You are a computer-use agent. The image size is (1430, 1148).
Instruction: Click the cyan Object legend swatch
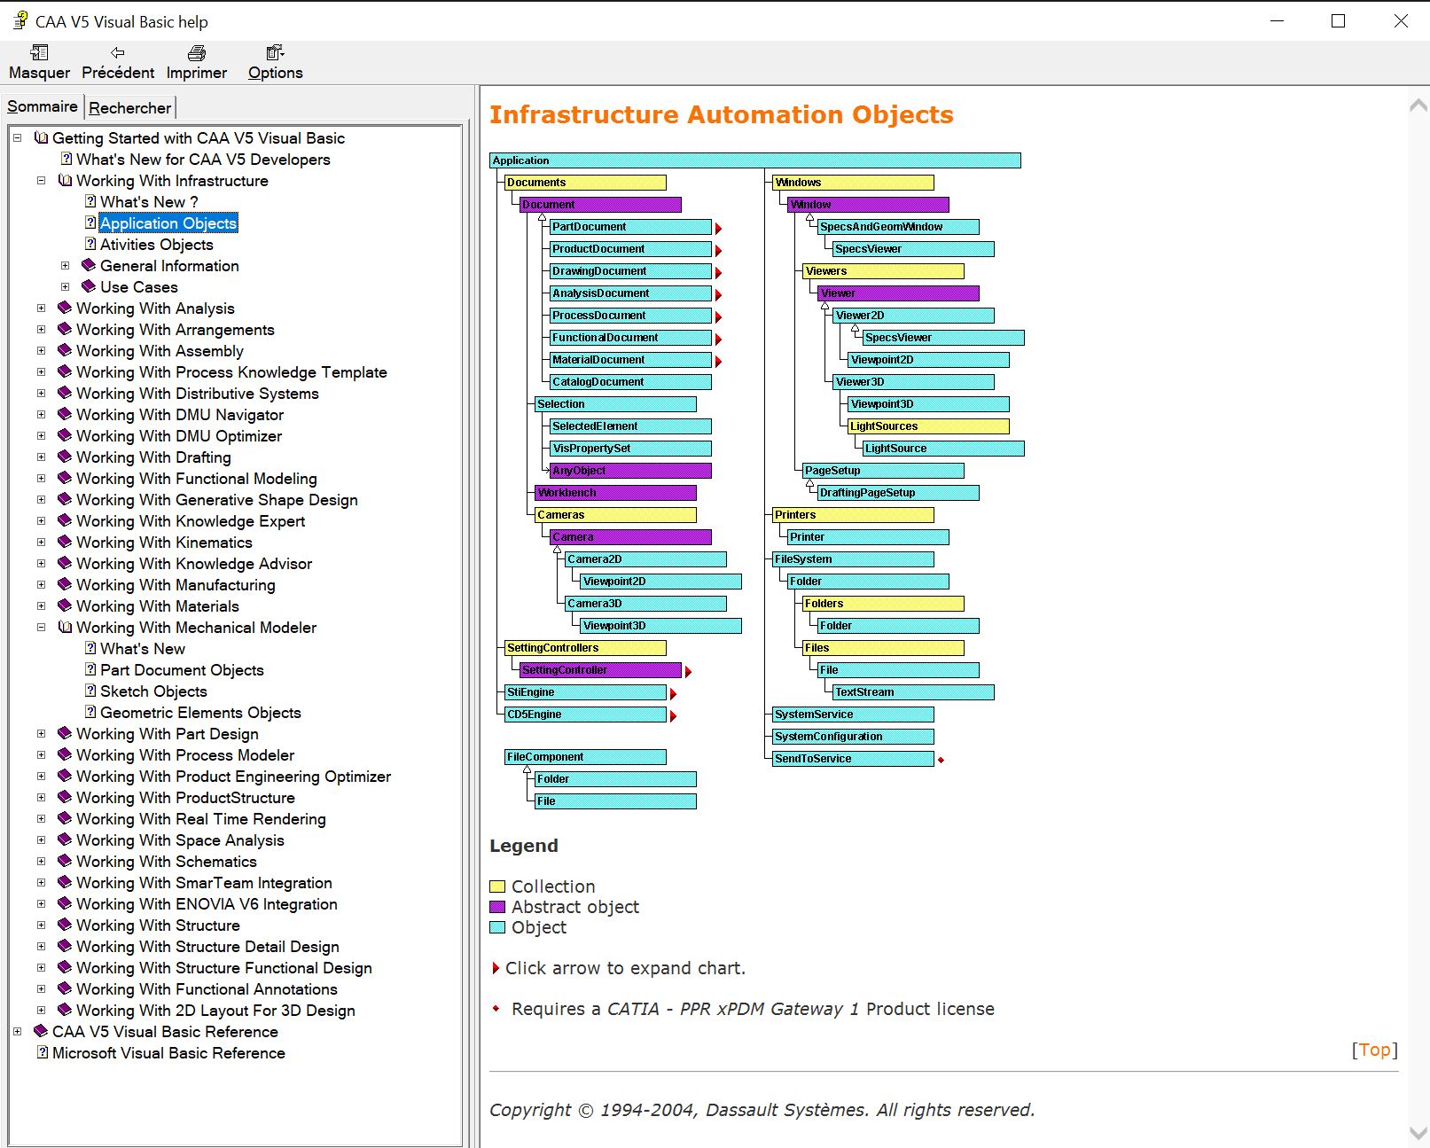(497, 927)
